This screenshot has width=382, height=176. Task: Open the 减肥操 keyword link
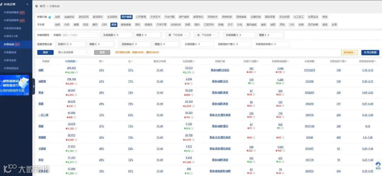pyautogui.click(x=42, y=81)
